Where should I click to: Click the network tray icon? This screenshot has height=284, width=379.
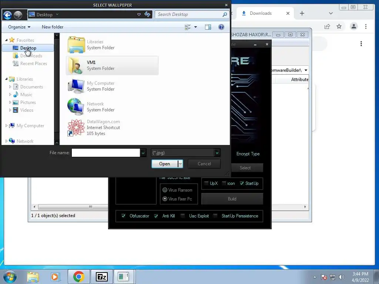(x=333, y=277)
